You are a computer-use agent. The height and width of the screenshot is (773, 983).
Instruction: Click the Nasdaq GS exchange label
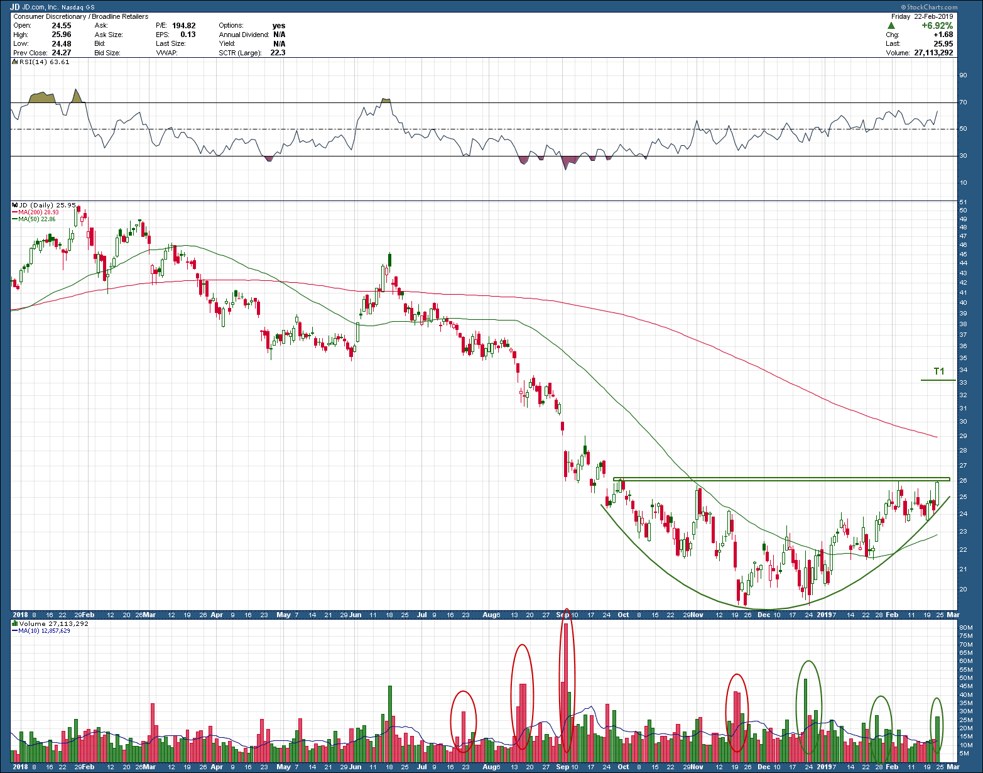point(78,8)
